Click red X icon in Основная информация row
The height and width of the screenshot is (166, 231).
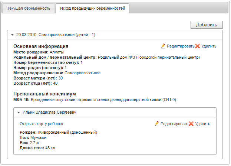tap(197, 46)
